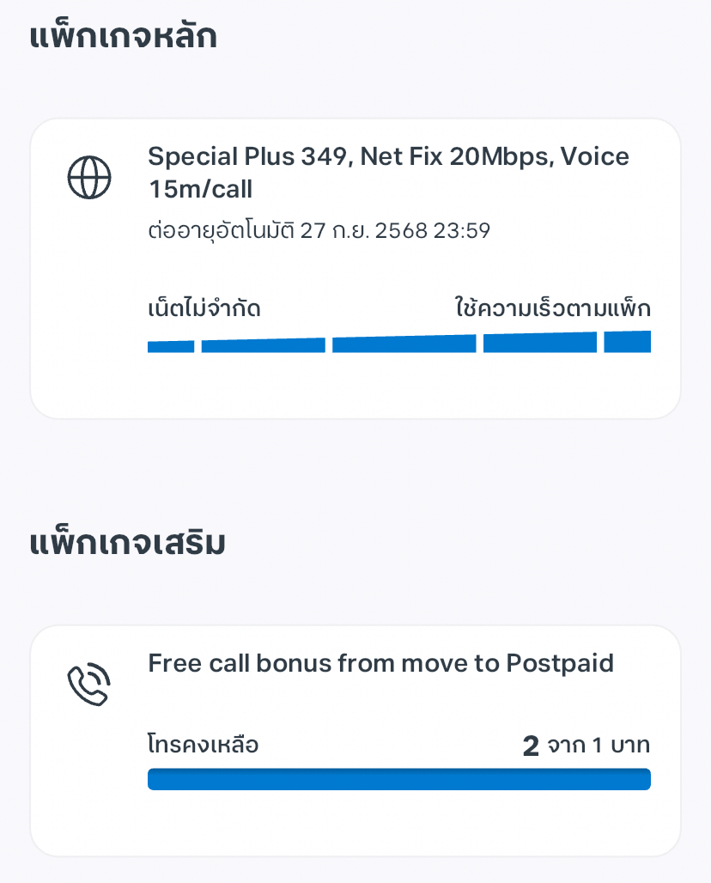This screenshot has width=711, height=883.
Task: Tap the แพ็กเกจเสริม section heading
Action: click(x=127, y=543)
